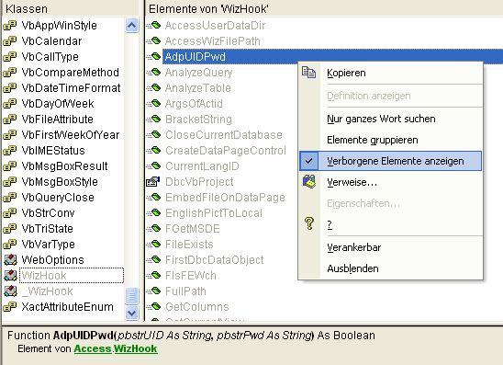503x365 pixels.
Task: Follow the WizHook link in details pane
Action: pos(135,348)
